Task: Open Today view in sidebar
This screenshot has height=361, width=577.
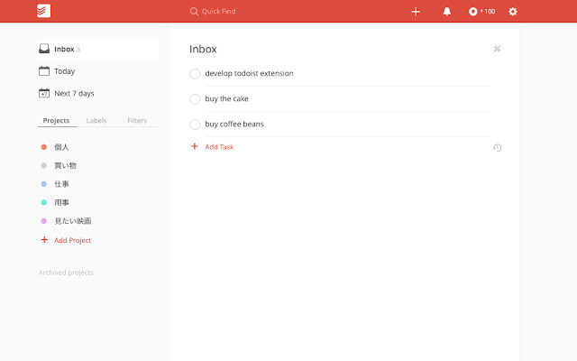Action: (x=64, y=71)
